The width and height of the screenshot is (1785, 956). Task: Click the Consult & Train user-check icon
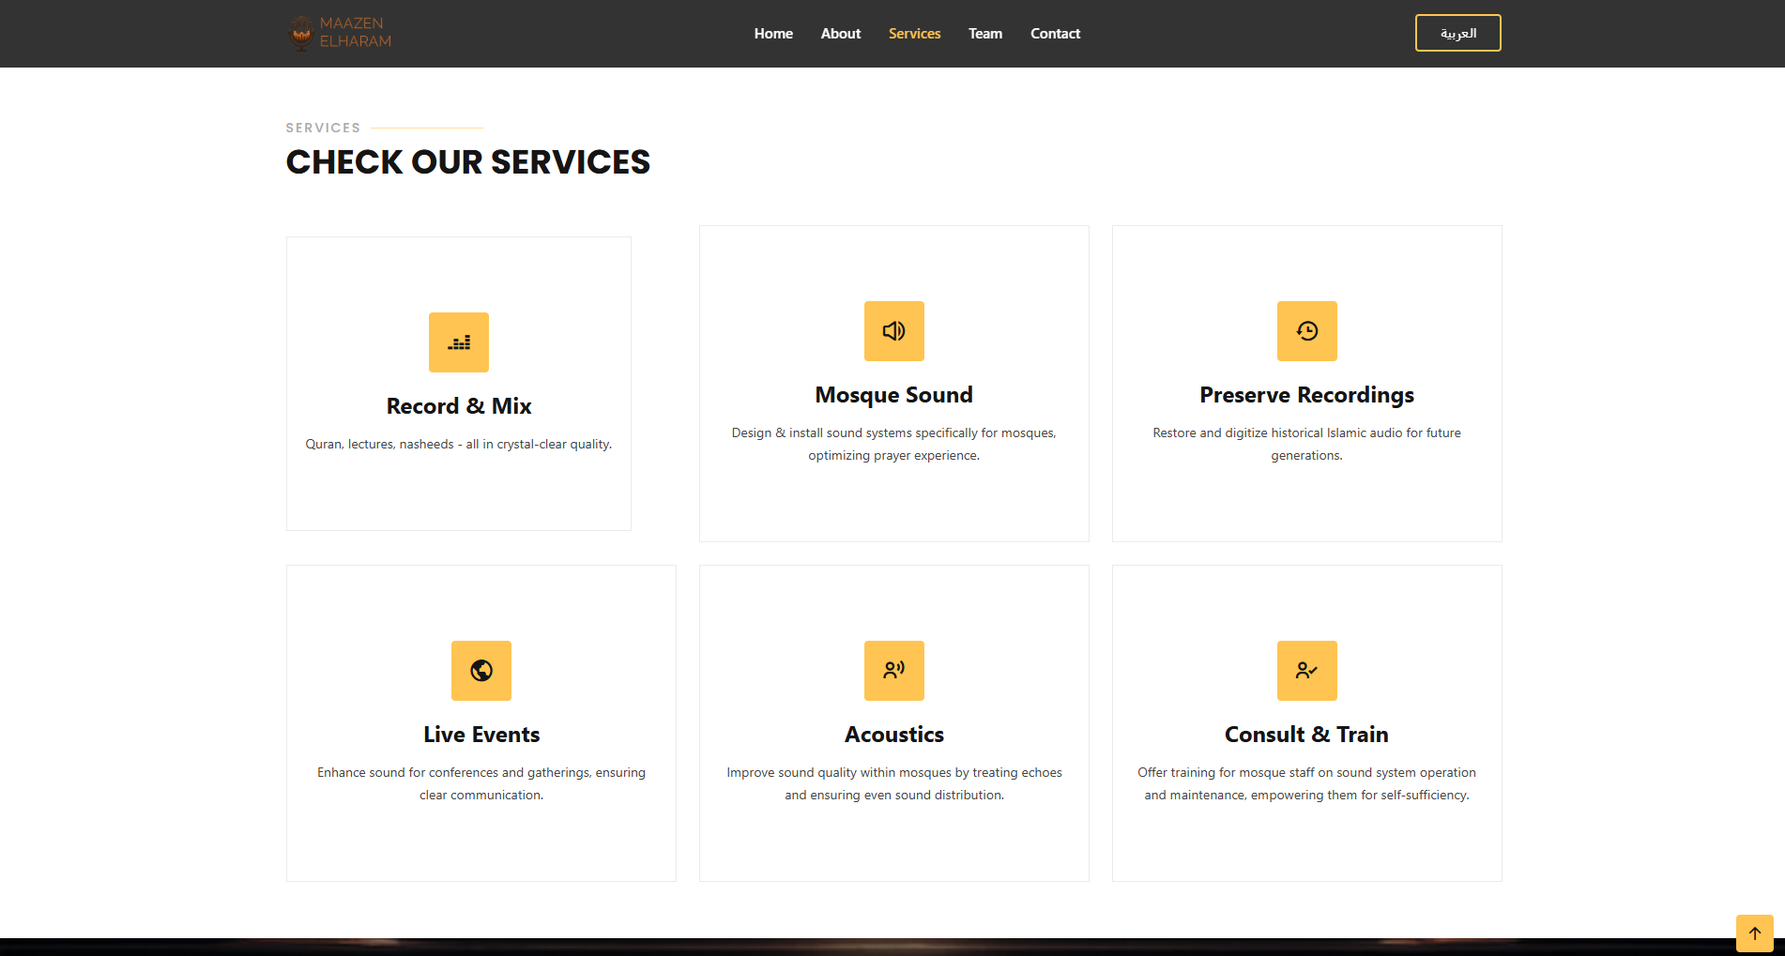point(1306,671)
